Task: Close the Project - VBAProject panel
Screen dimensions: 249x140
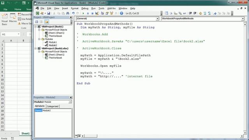Action: (71, 17)
